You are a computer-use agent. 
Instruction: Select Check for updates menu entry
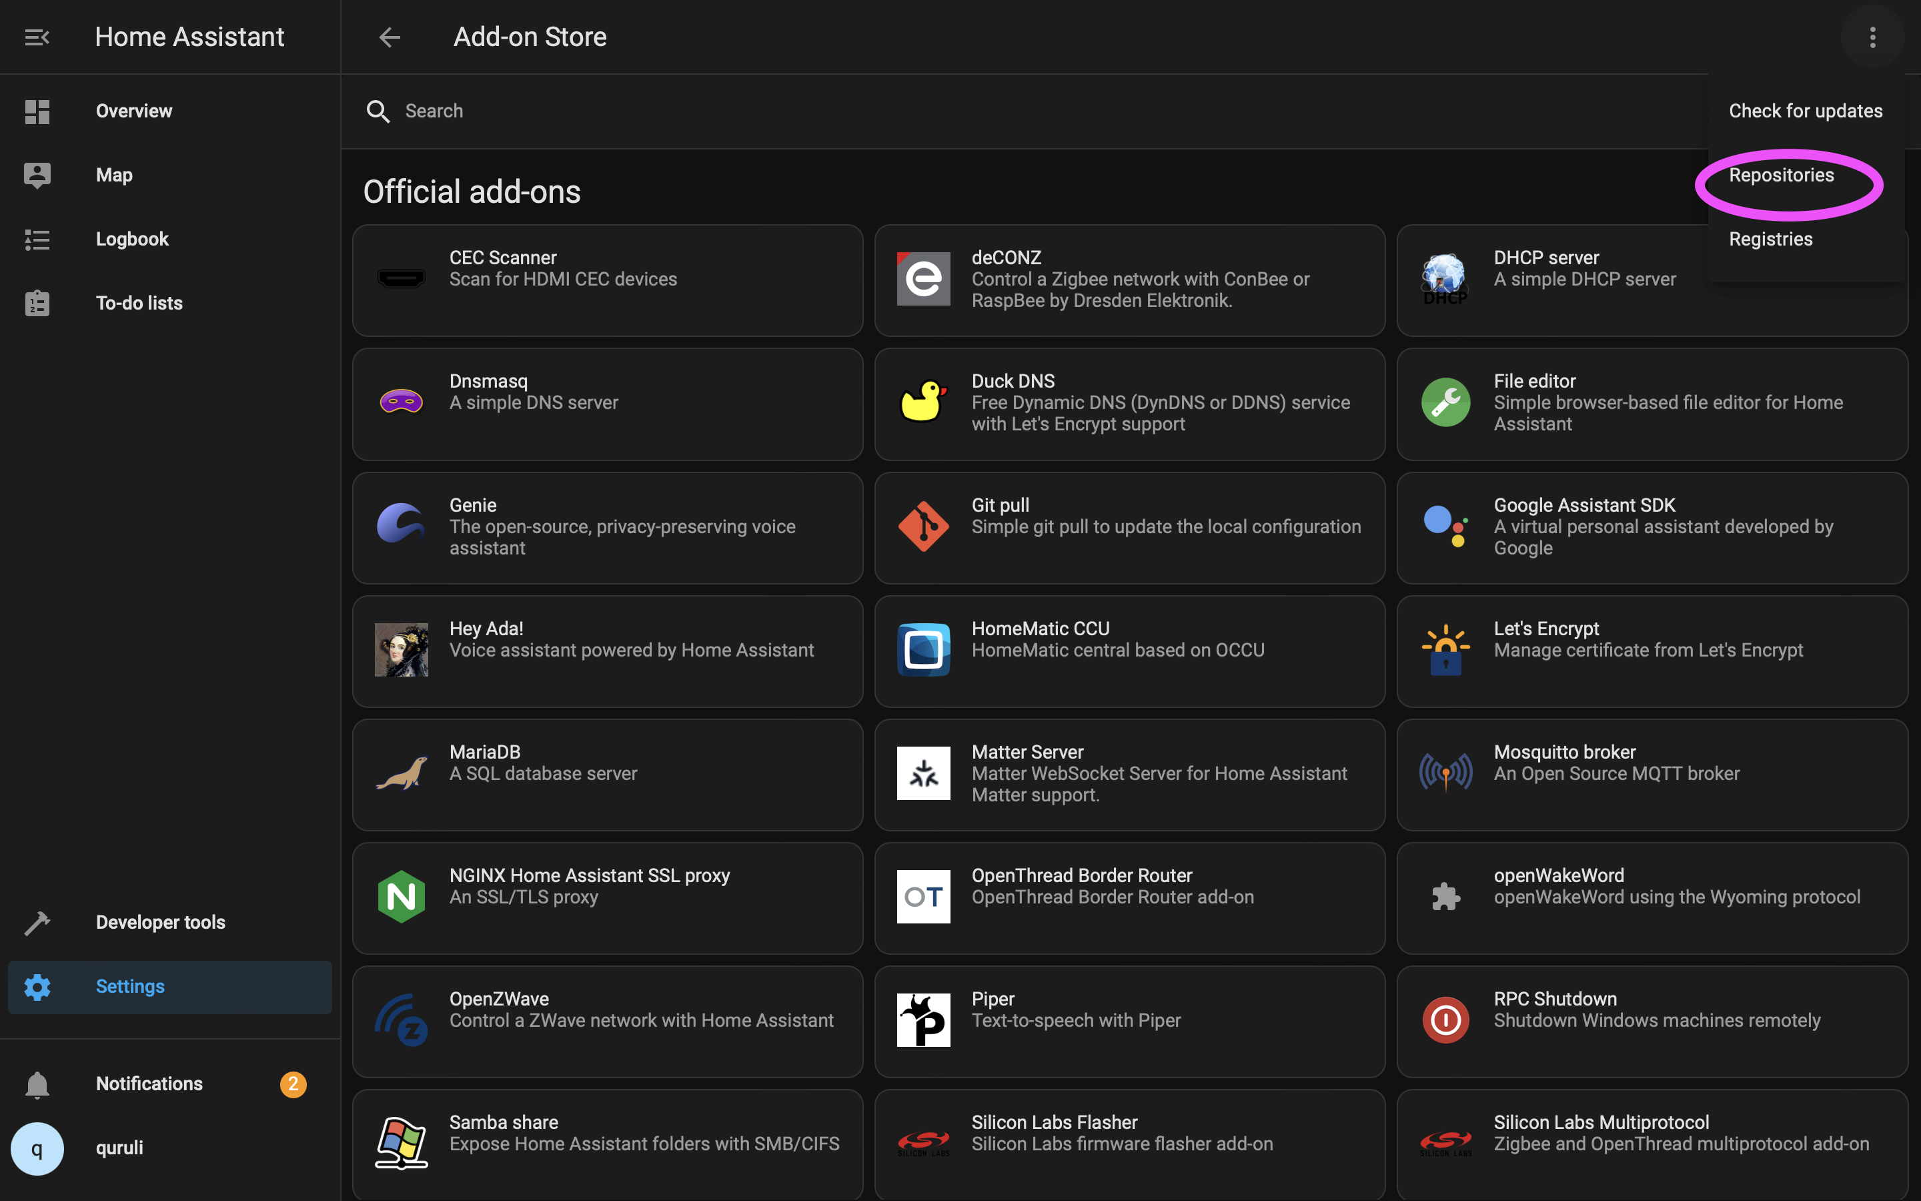1805,111
